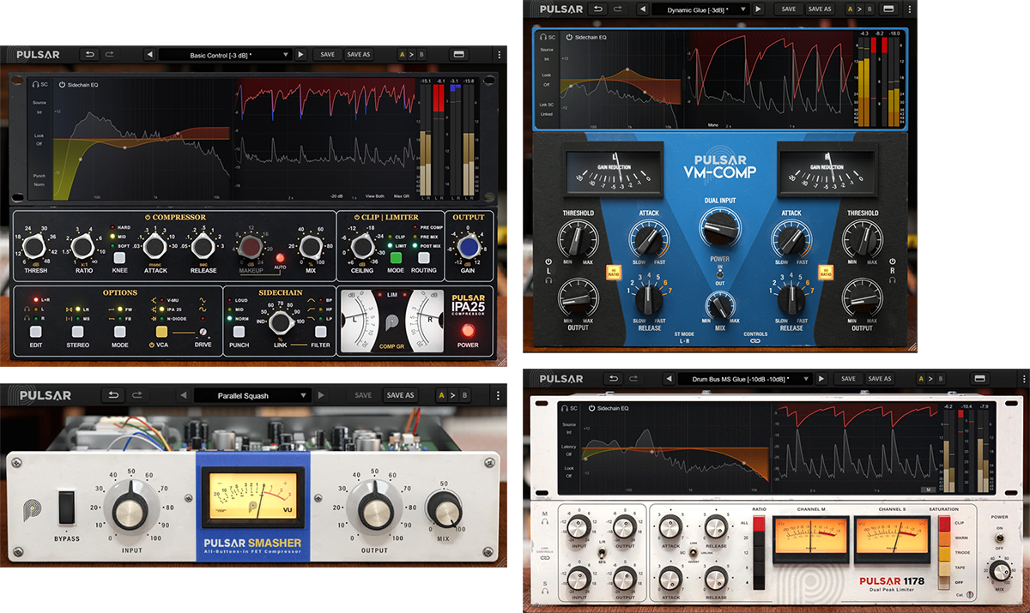1030x613 pixels.
Task: Click SAVE AS in the VM-COMP header
Action: point(819,9)
